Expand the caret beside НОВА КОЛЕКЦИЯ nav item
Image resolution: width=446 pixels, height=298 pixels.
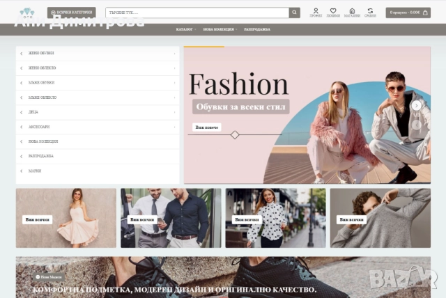pyautogui.click(x=236, y=29)
